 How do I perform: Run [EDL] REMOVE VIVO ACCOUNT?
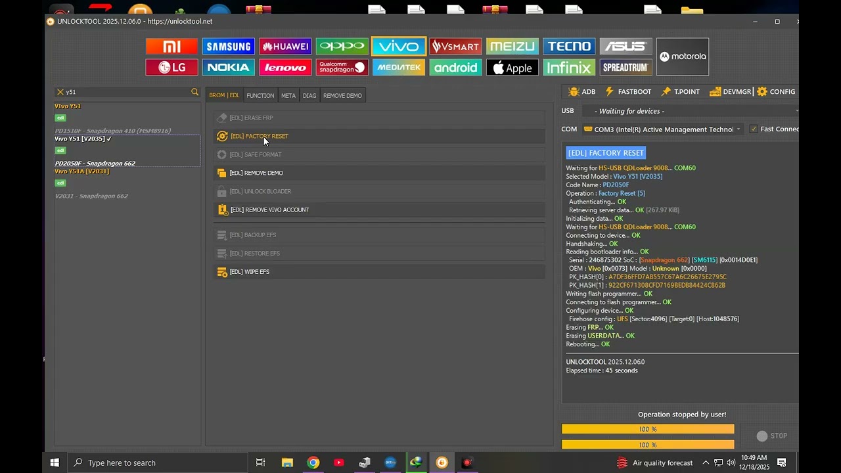pos(379,210)
